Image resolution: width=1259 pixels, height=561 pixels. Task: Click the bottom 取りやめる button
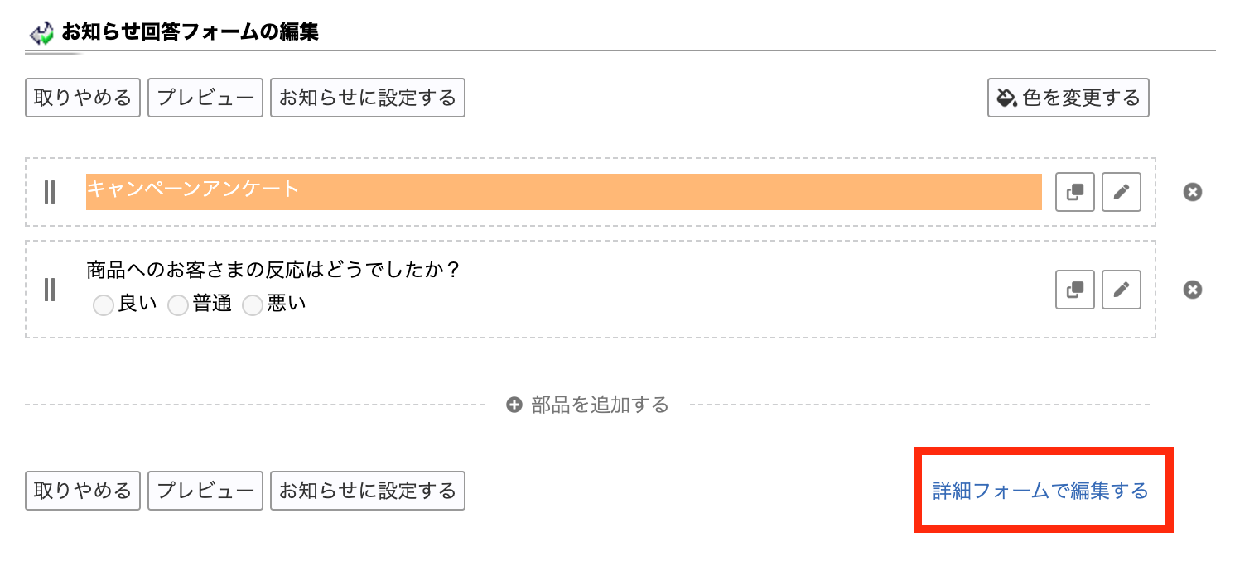(83, 491)
